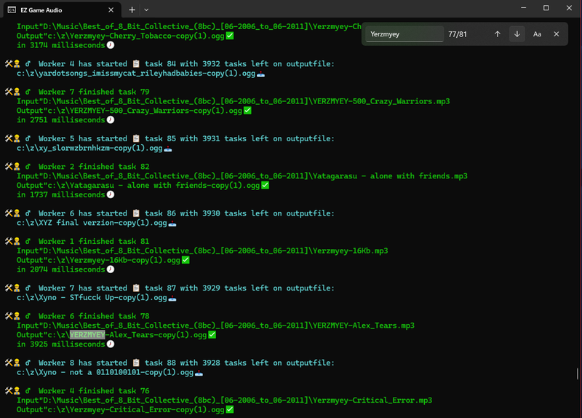Click the clock icon after 2751 milliseconds

click(x=111, y=119)
